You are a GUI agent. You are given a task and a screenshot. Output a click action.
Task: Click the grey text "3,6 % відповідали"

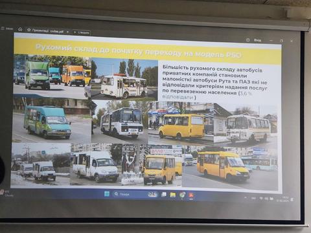pyautogui.click(x=207, y=95)
